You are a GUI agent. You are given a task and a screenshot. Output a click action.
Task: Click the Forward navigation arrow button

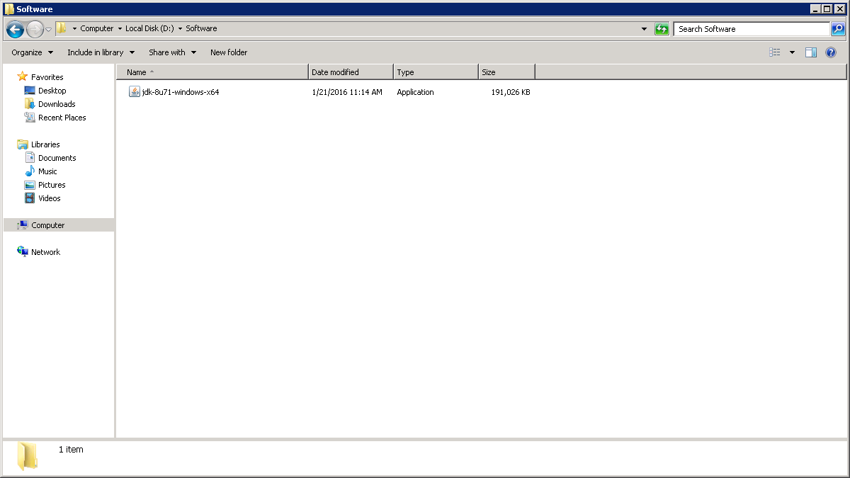tap(35, 29)
